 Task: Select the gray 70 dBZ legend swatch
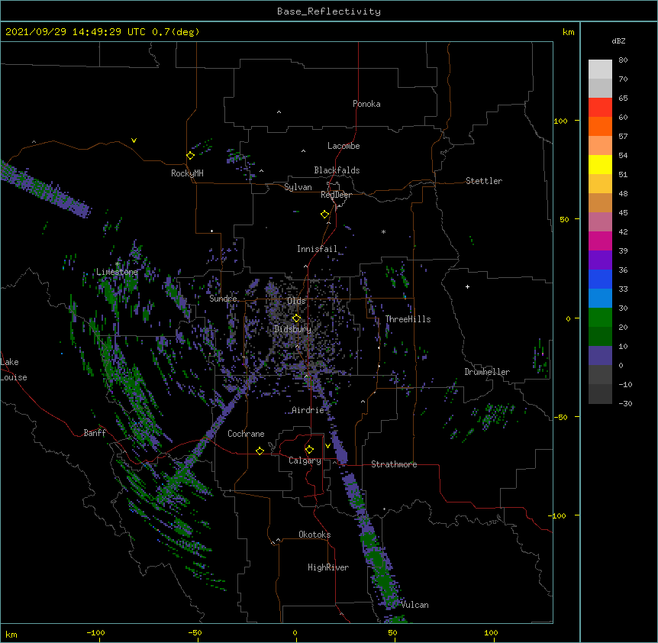pyautogui.click(x=600, y=88)
